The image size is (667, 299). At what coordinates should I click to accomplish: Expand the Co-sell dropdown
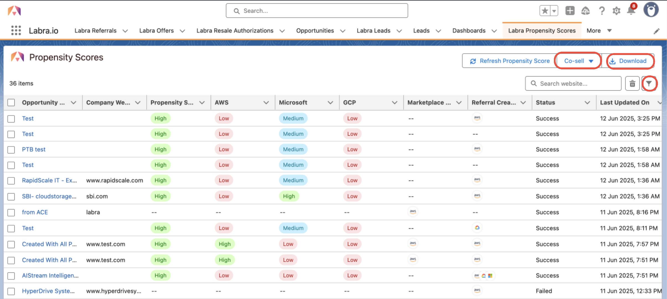[x=579, y=61]
